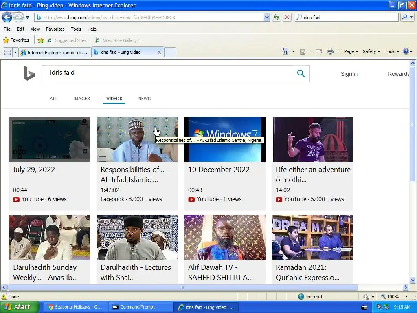Click the Home icon in command bar
417x313 pixels.
(x=285, y=51)
